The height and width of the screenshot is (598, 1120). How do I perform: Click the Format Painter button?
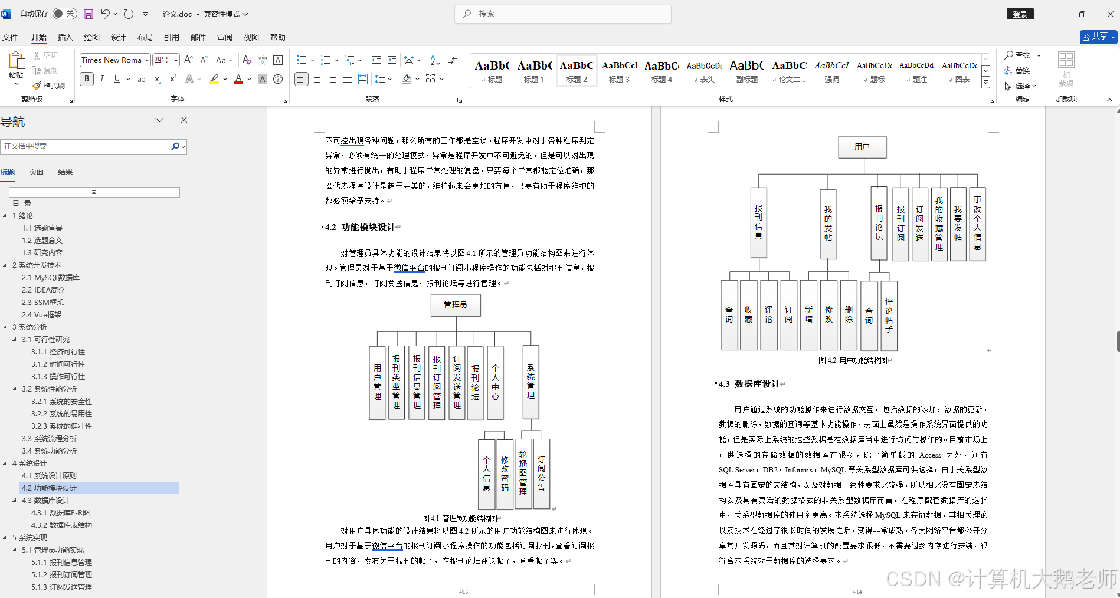pyautogui.click(x=48, y=86)
